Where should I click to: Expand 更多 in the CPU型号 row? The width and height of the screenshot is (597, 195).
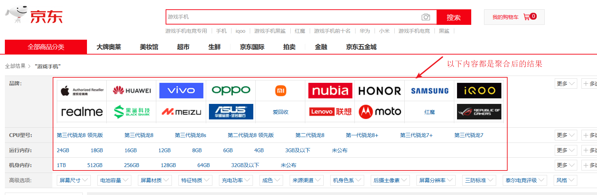pyautogui.click(x=566, y=135)
